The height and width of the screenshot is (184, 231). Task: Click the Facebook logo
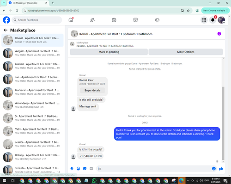tap(6, 20)
